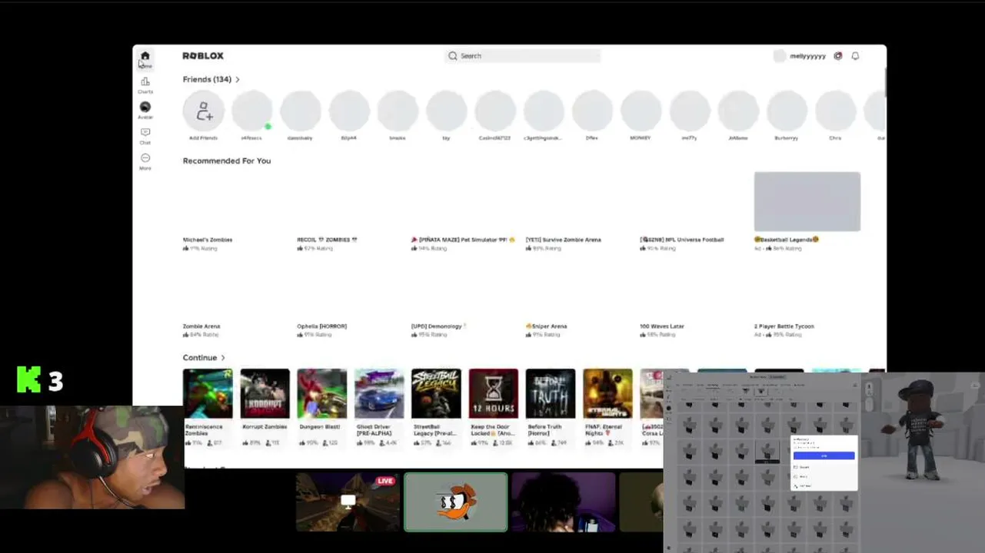Open friend Chris's avatar
This screenshot has height=553, width=985.
click(835, 111)
